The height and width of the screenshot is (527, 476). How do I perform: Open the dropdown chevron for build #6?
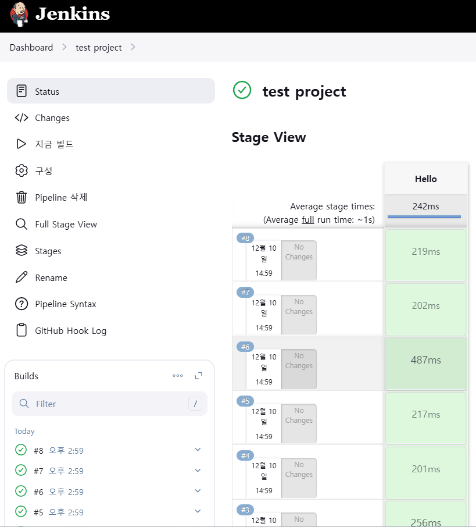pos(198,491)
